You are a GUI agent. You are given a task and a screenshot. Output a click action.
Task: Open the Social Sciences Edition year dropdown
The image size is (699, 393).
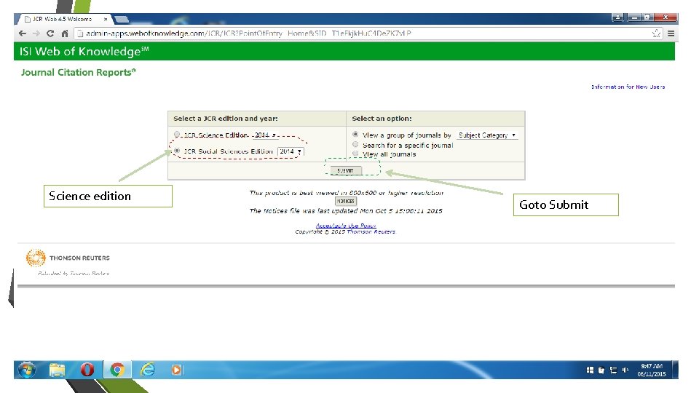(291, 151)
